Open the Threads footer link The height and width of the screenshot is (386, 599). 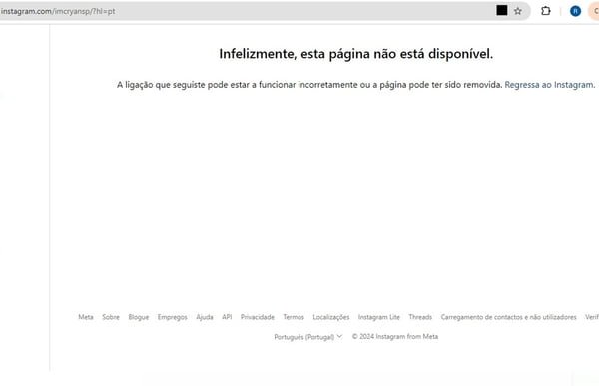(x=420, y=317)
